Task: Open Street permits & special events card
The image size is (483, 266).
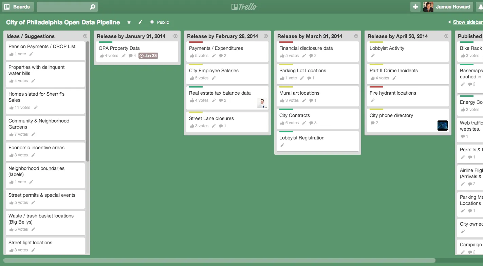Action: tap(45, 199)
